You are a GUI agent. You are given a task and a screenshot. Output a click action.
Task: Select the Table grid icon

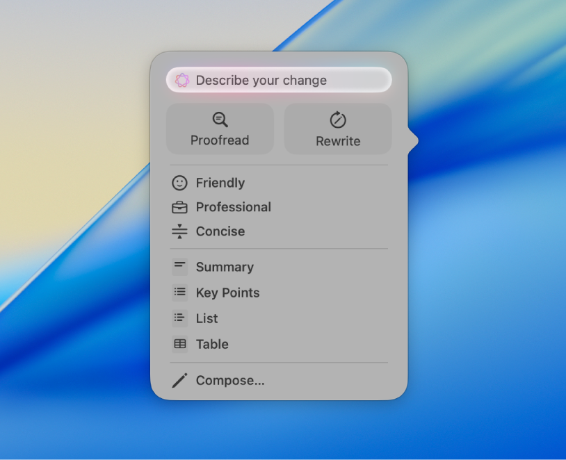pyautogui.click(x=179, y=344)
